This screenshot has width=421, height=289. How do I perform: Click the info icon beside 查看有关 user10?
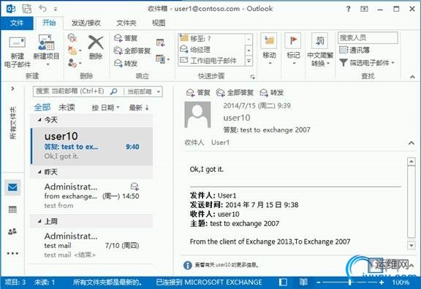(x=187, y=266)
